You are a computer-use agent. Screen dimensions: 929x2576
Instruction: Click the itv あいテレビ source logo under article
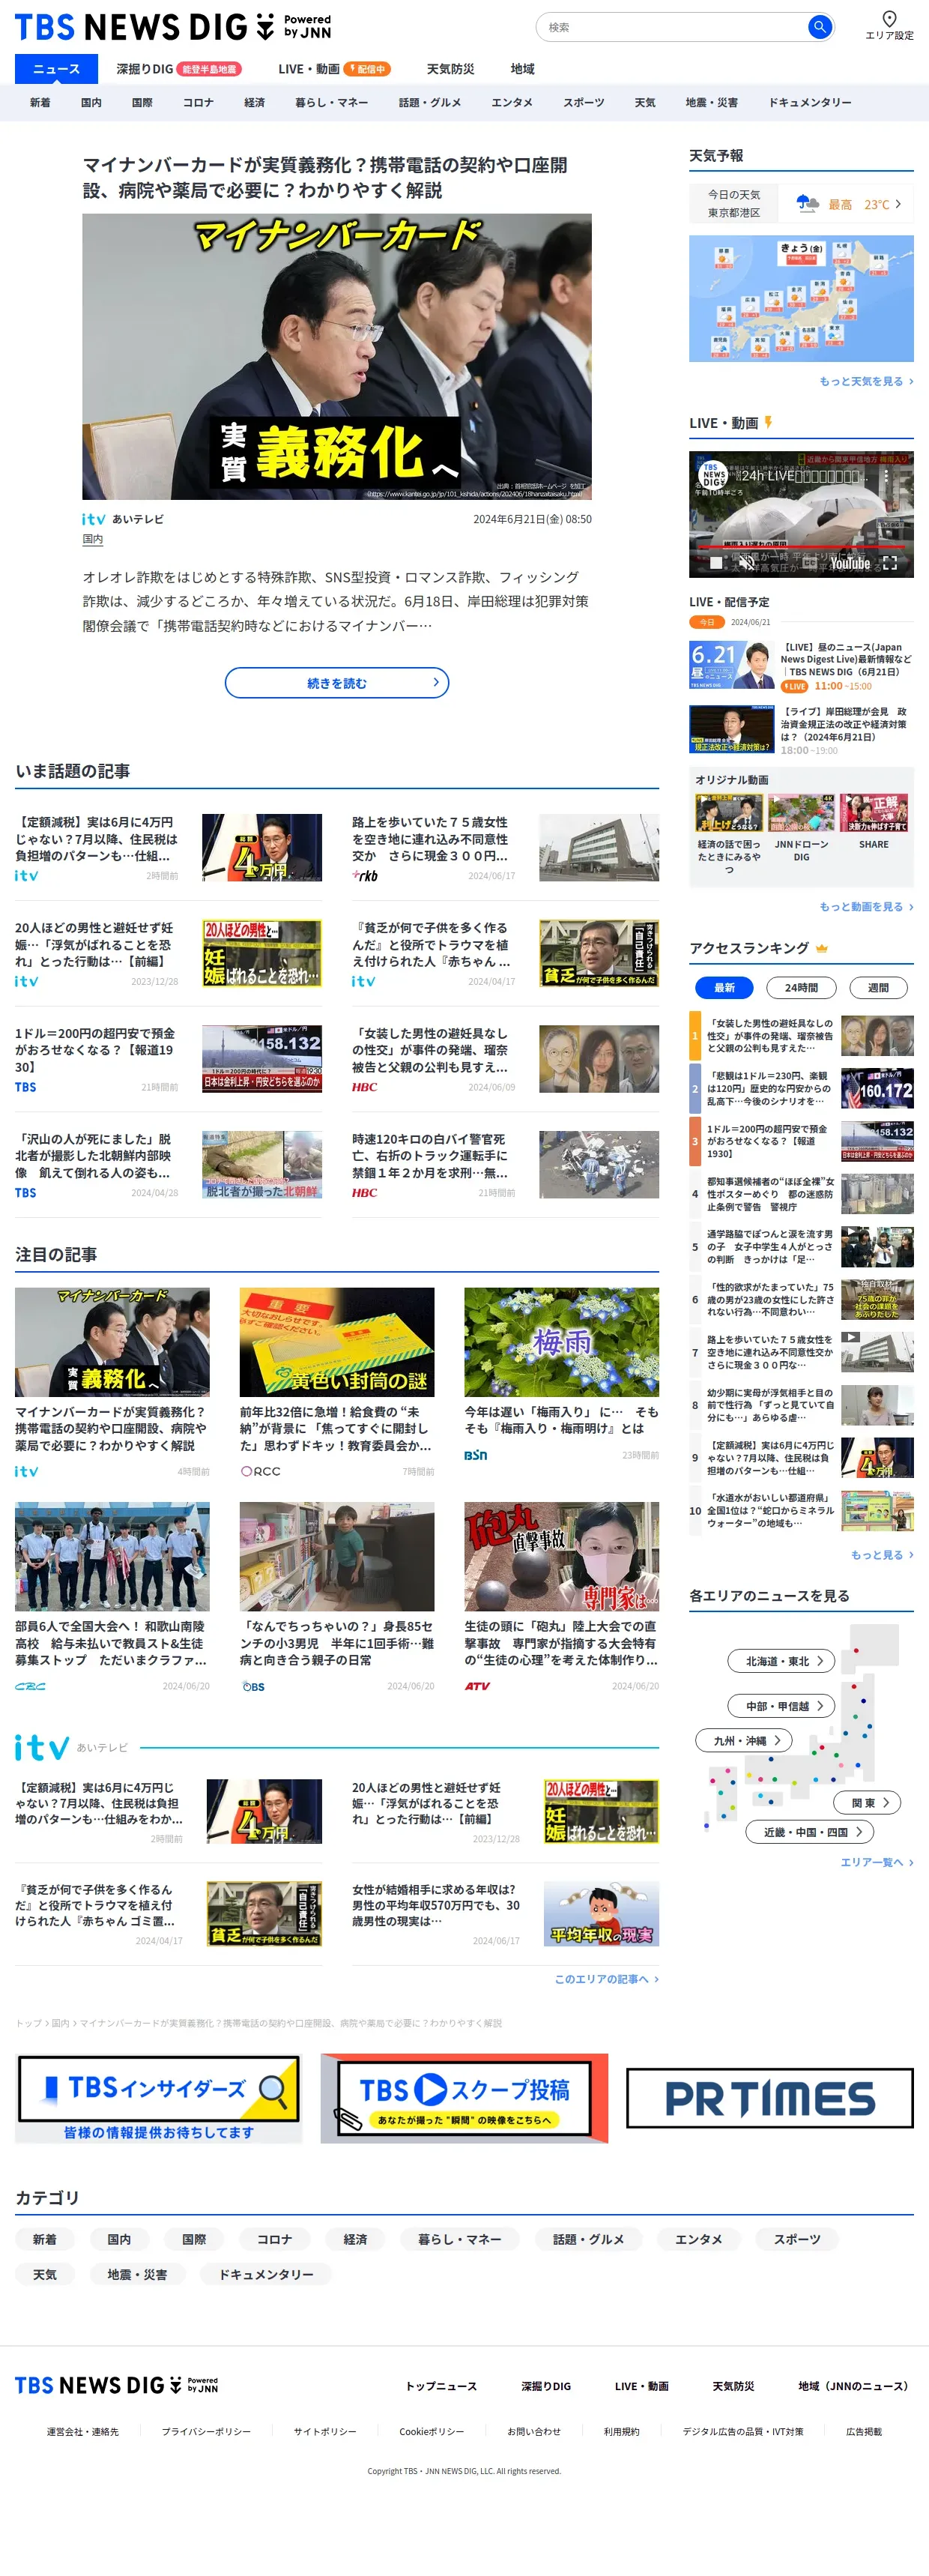(123, 519)
